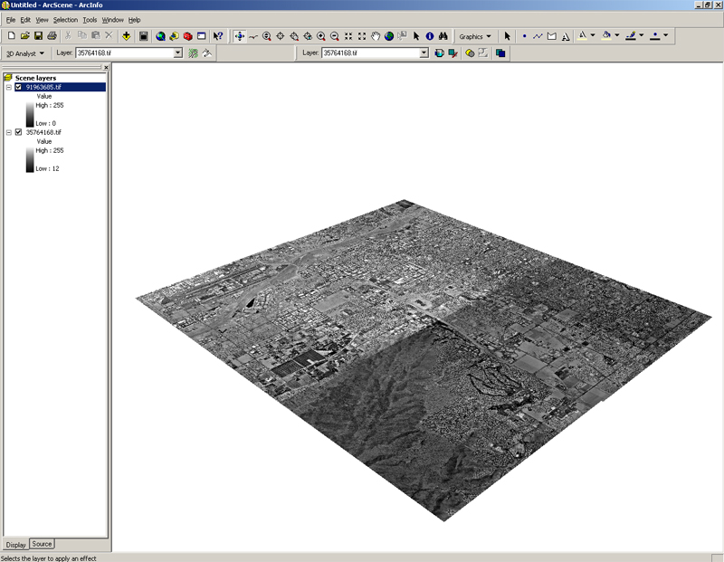Uncheck the 91963685.tif layer visibility
Image resolution: width=724 pixels, height=562 pixels.
pos(18,87)
